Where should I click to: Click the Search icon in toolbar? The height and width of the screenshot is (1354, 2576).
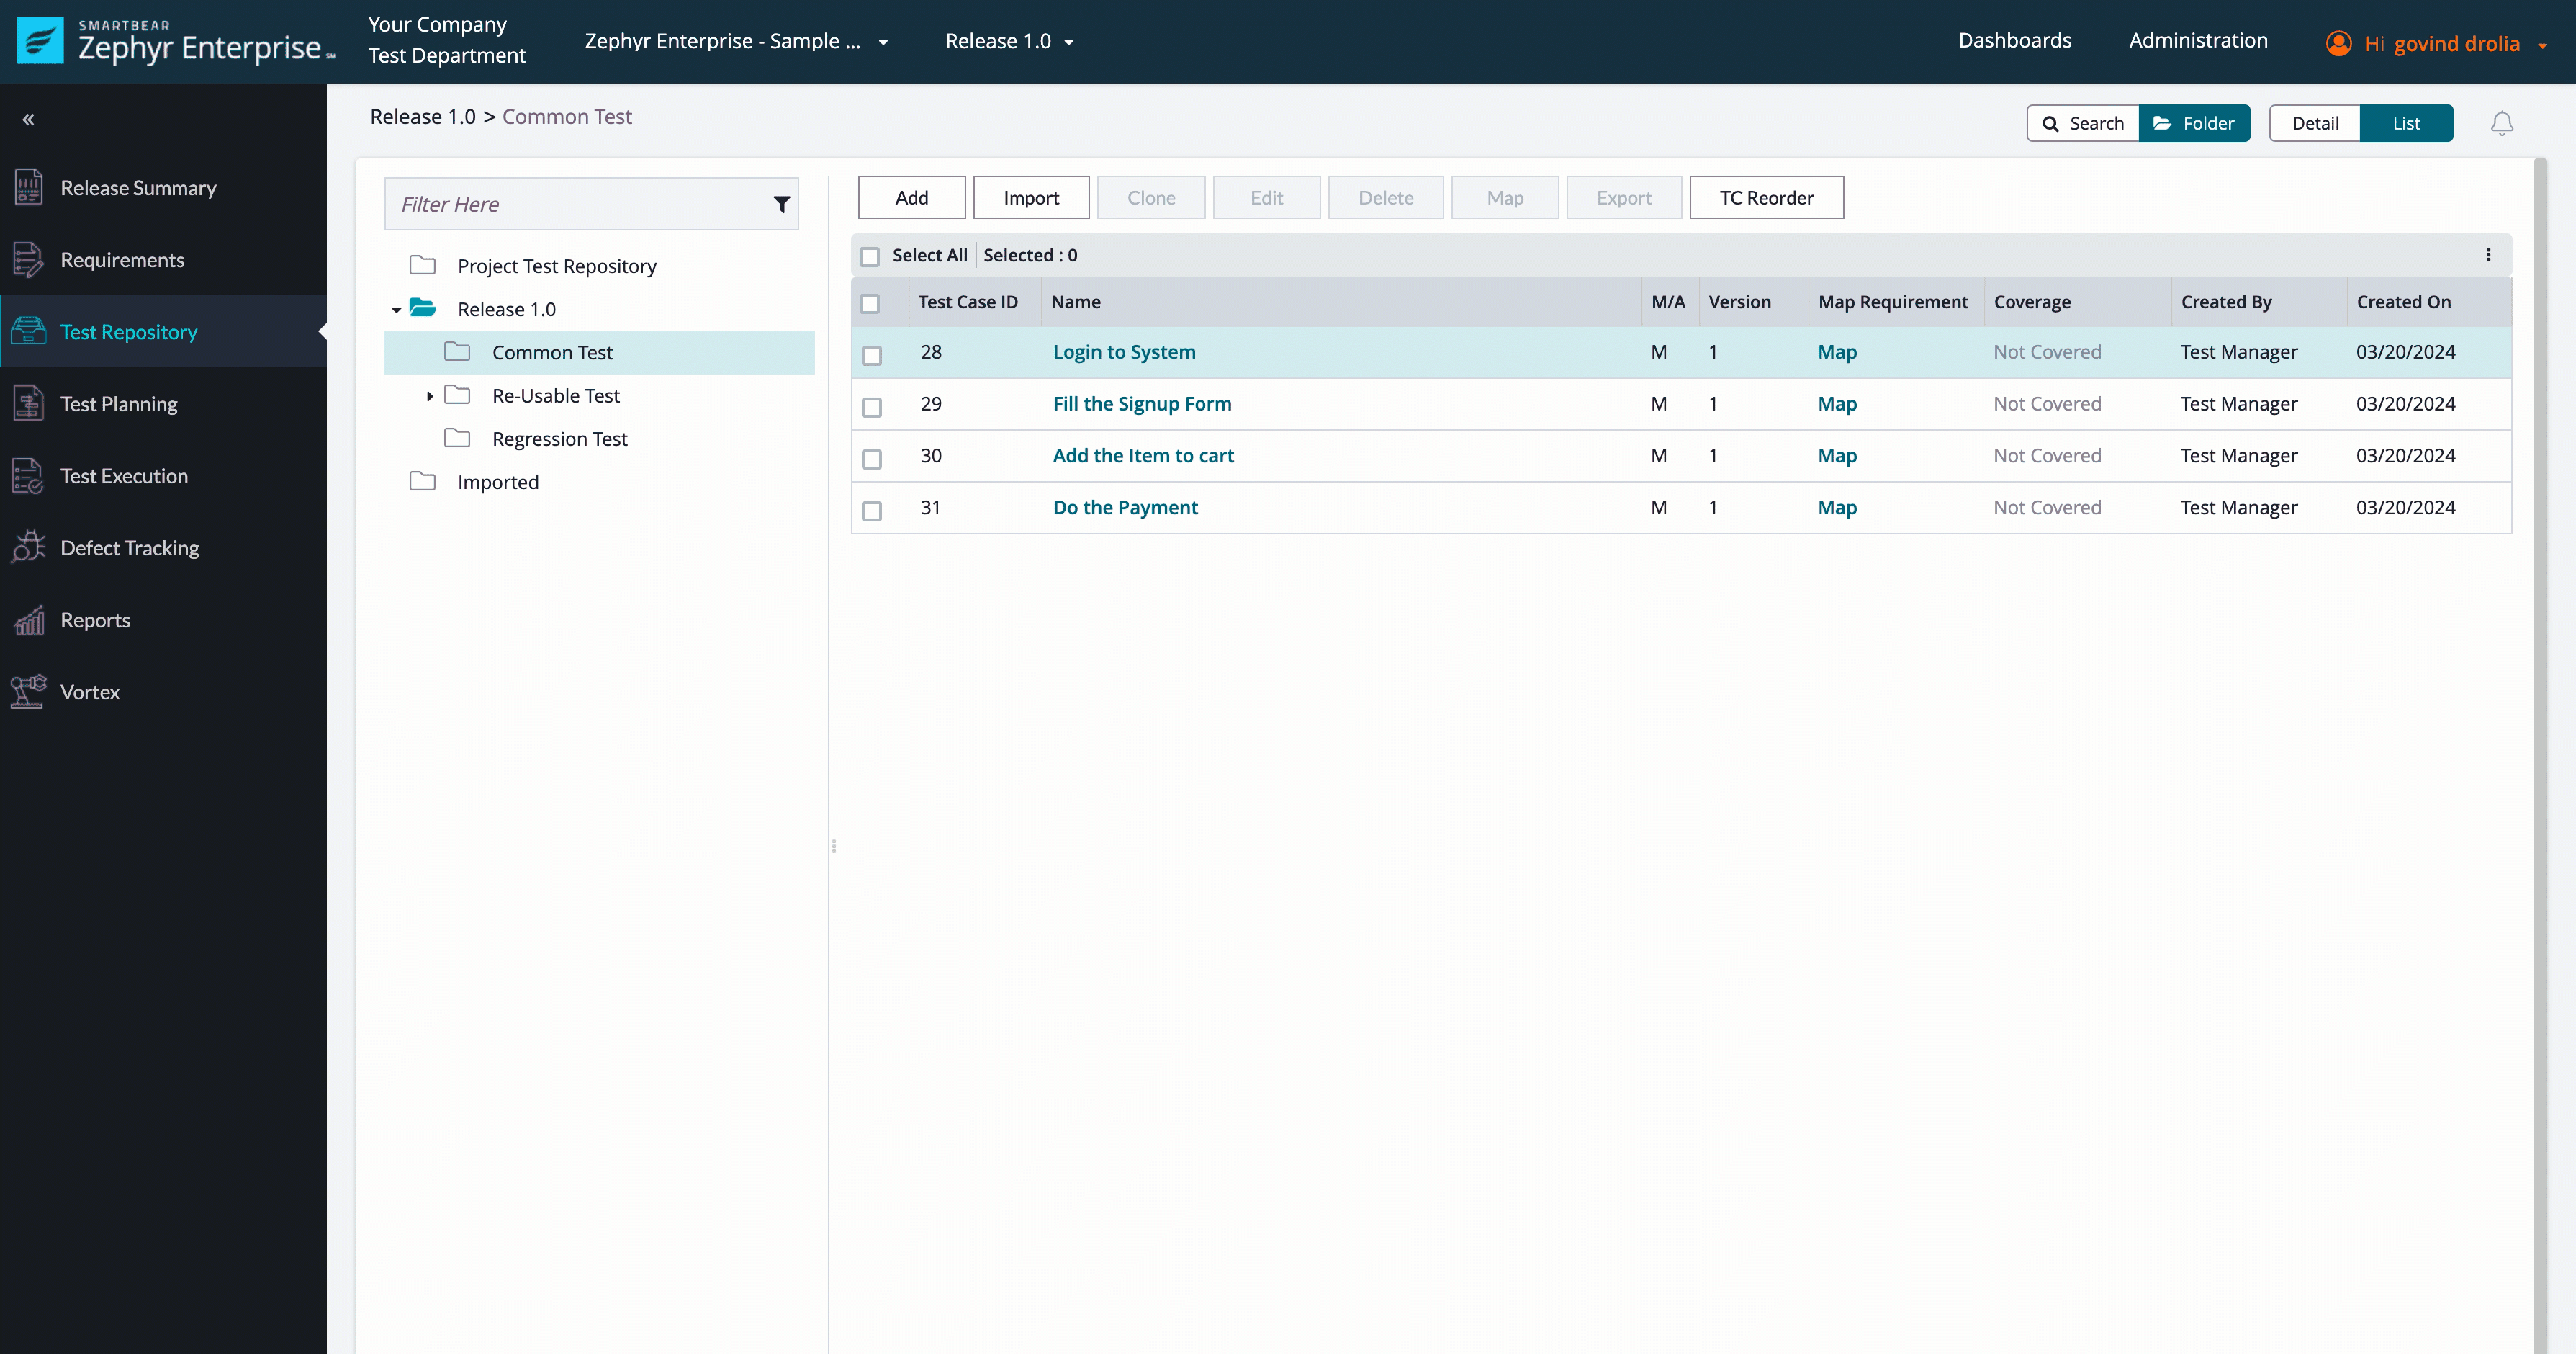point(2051,122)
